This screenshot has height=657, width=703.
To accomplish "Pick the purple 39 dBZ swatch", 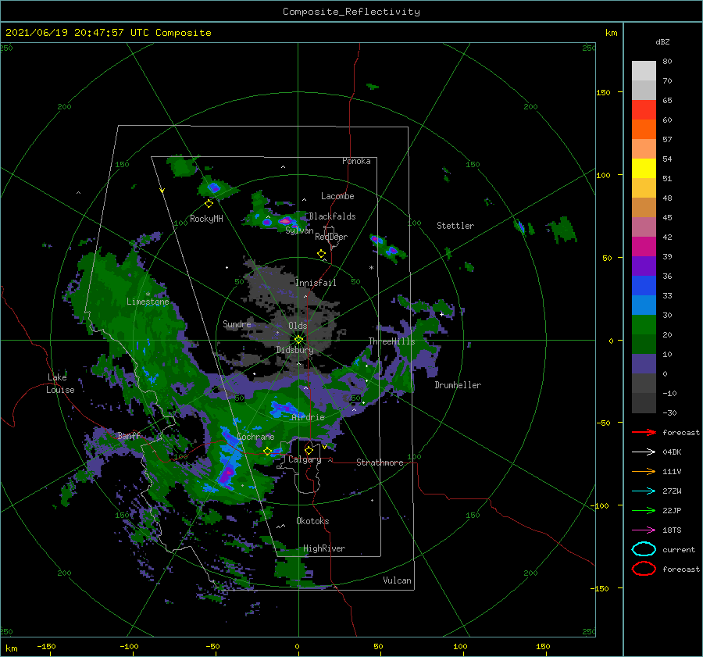I will tap(644, 266).
